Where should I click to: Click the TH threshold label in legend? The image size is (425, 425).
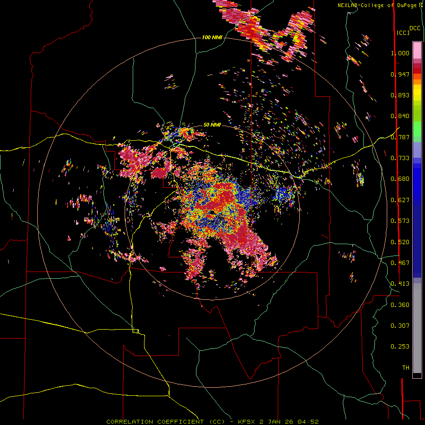[406, 368]
